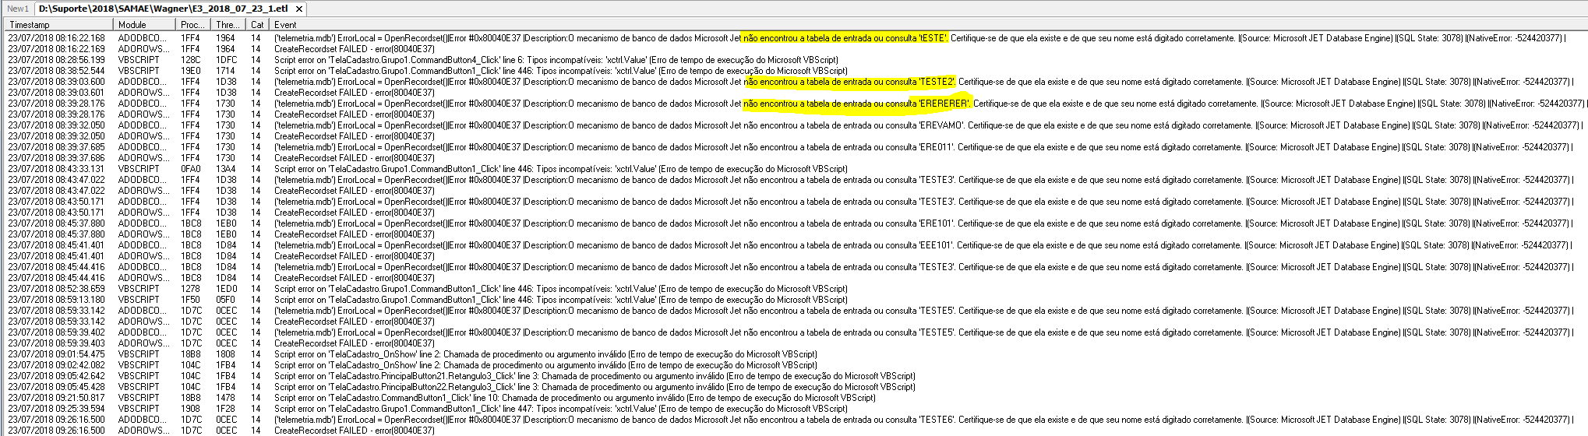
Task: Select timestamp 23/07/2018 09:21:50.817
Action: [x=56, y=398]
